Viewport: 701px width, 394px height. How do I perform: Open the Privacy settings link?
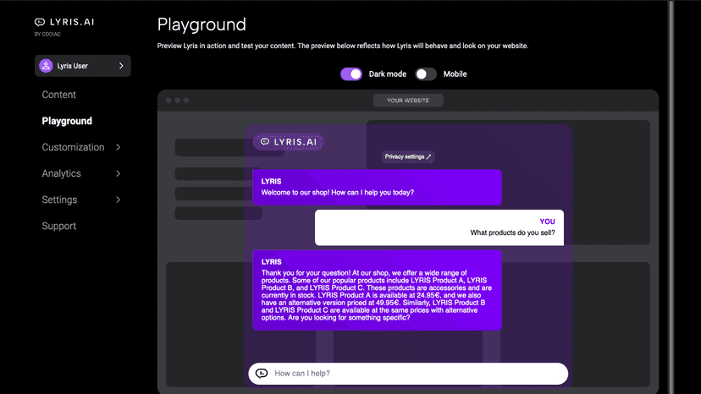[408, 156]
